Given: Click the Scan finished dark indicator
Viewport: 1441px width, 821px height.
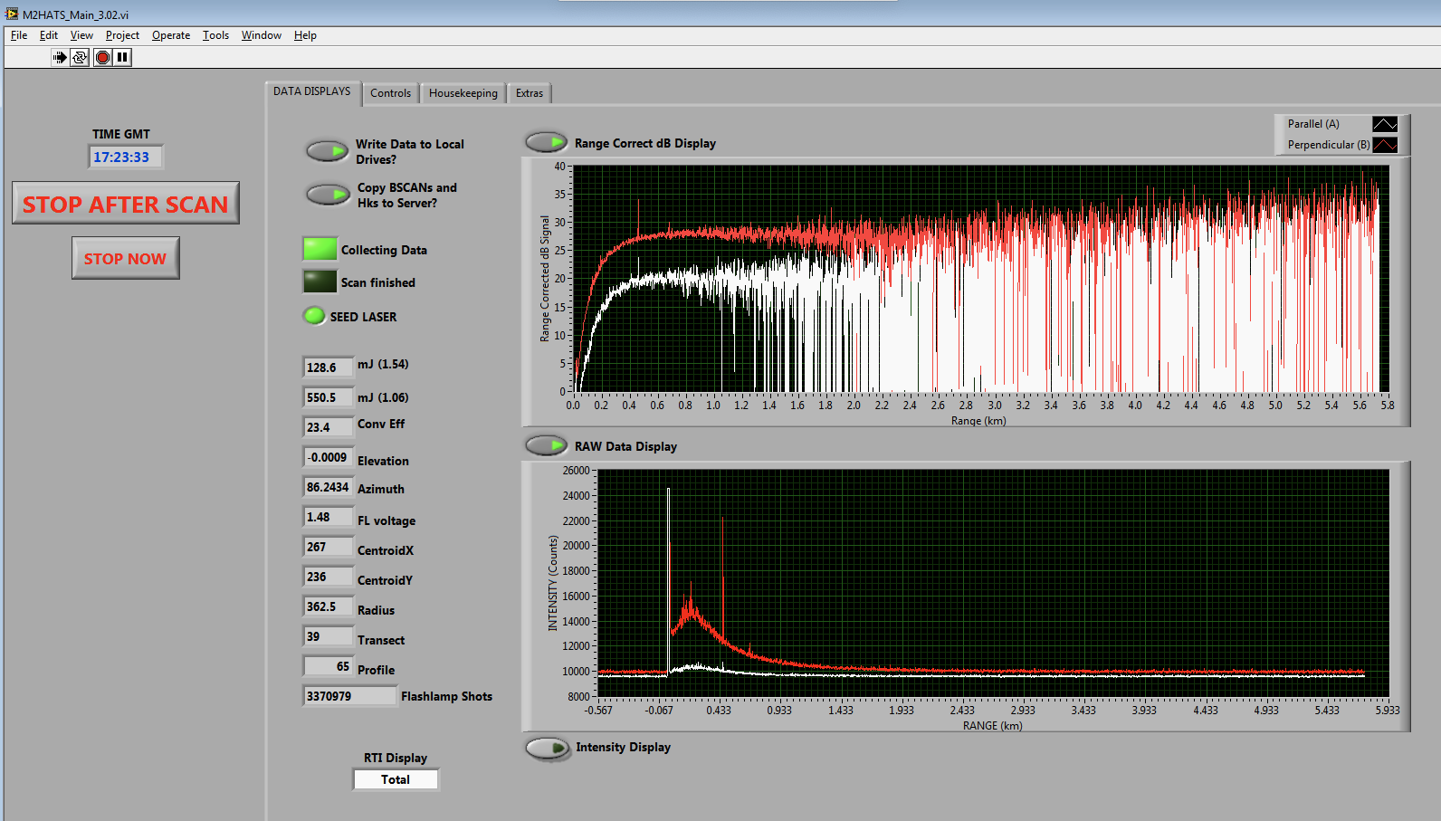Looking at the screenshot, I should click(x=320, y=282).
